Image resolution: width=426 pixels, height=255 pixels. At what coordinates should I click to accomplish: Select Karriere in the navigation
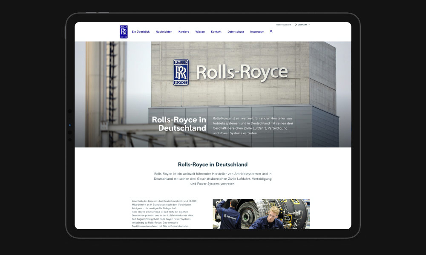click(184, 32)
